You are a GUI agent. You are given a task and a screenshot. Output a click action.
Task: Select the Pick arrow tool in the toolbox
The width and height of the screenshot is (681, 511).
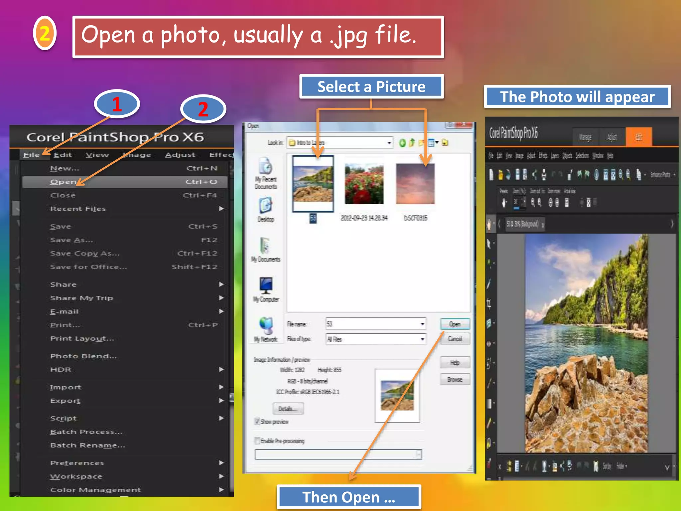pos(489,244)
